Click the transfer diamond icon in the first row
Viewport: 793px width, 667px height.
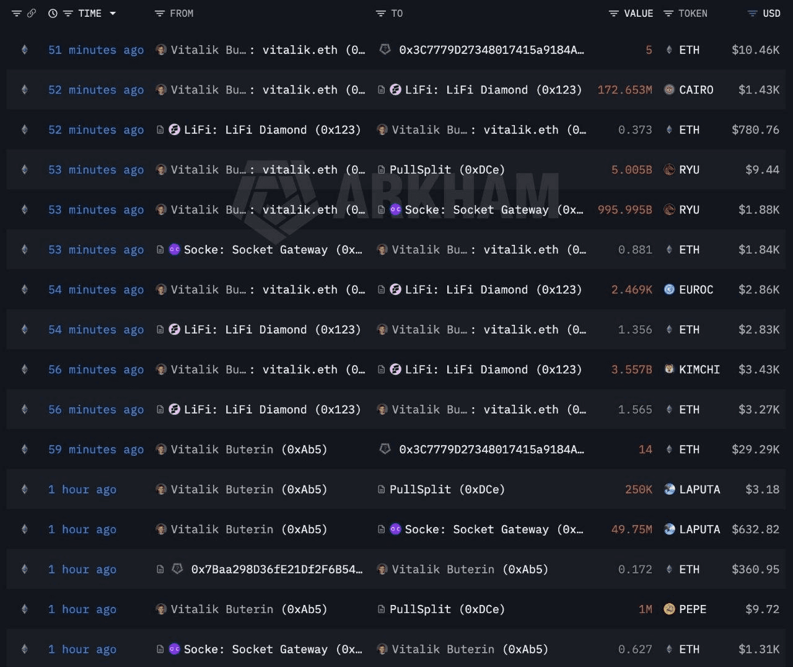[x=24, y=50]
